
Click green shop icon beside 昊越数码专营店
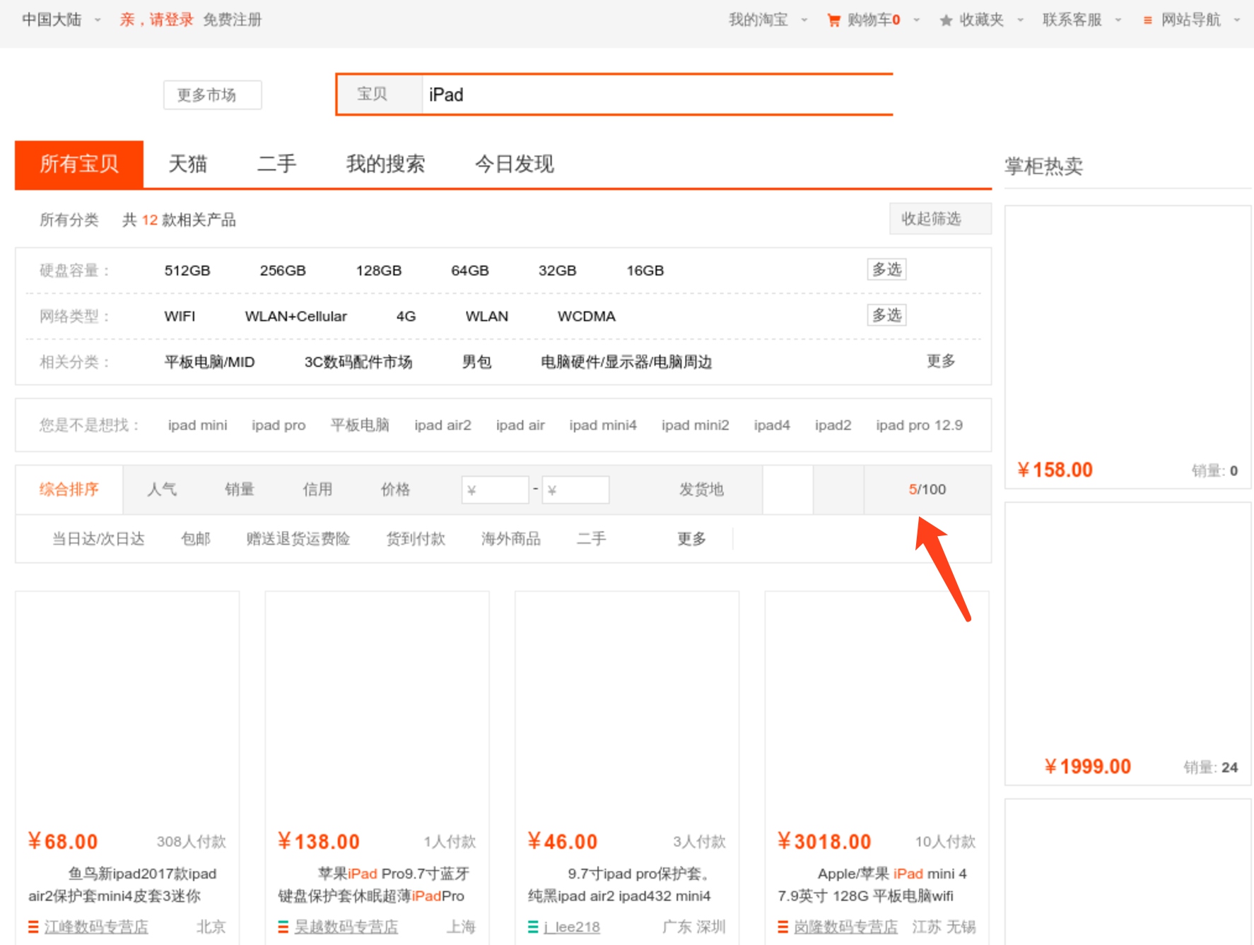tap(283, 927)
